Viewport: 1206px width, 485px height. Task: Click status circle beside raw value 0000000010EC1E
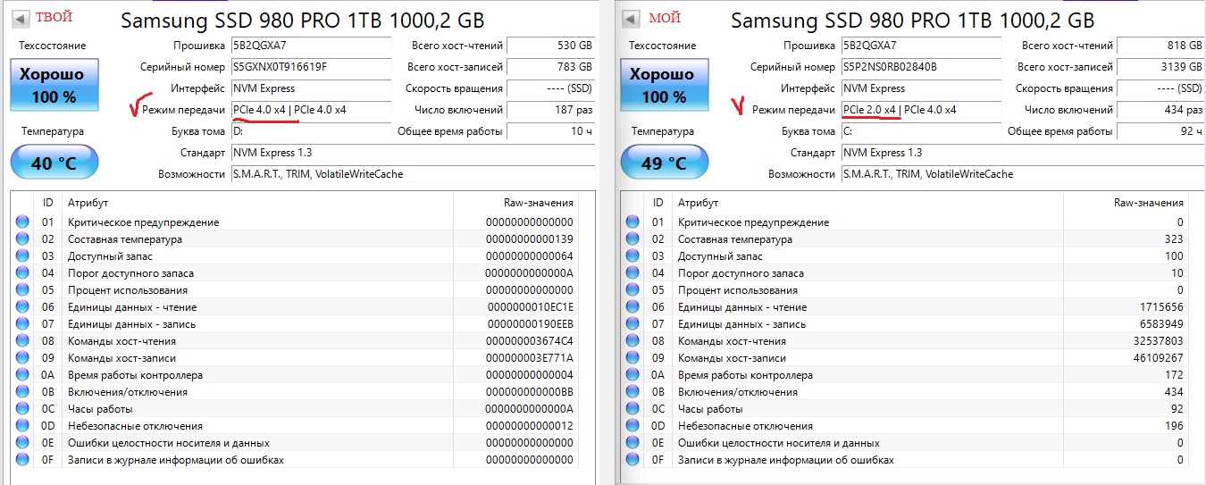[22, 307]
